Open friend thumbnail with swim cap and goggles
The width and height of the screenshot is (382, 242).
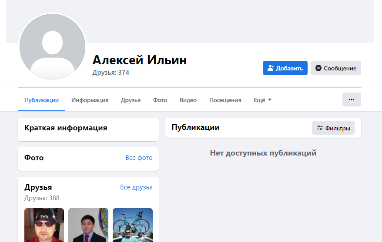[44, 225]
